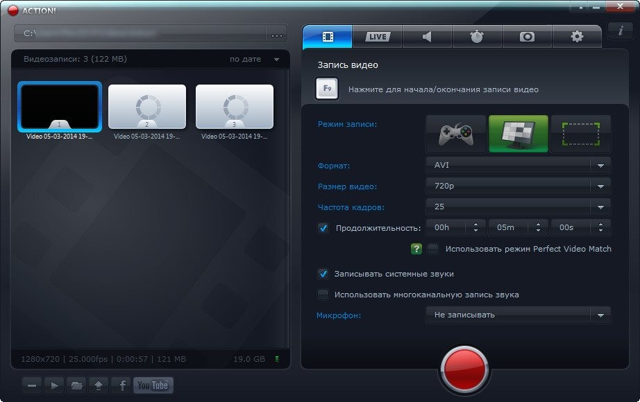Screen dimensions: 640x402
Task: Open the по дате sort dropdown
Action: [254, 59]
